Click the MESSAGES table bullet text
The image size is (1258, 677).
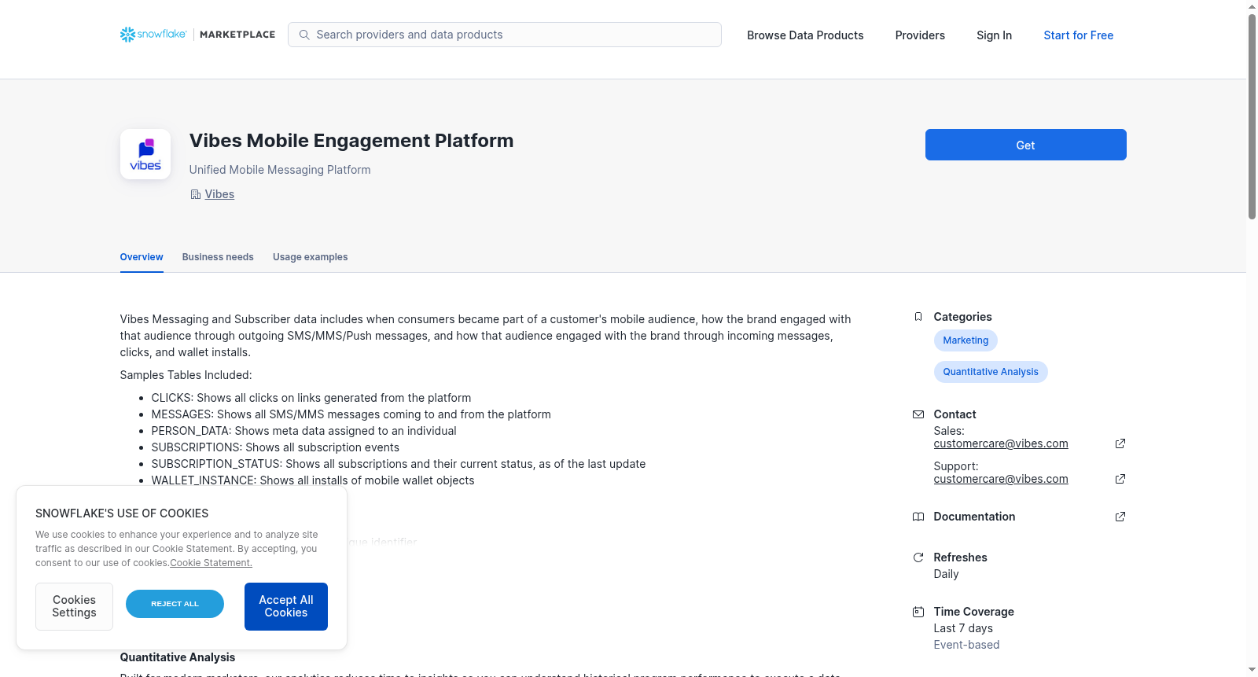351,414
